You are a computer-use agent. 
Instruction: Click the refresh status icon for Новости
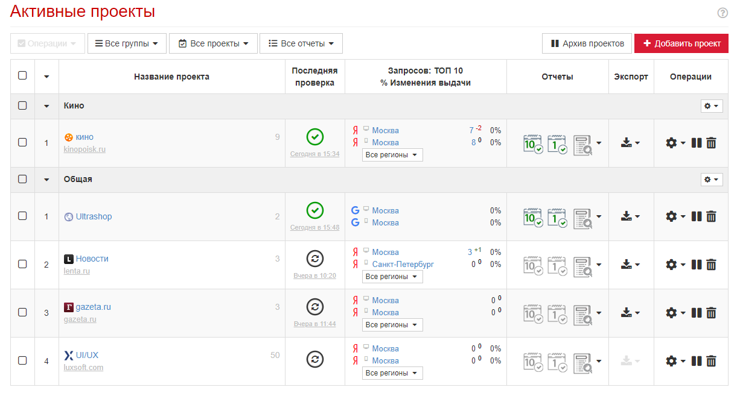click(x=314, y=259)
